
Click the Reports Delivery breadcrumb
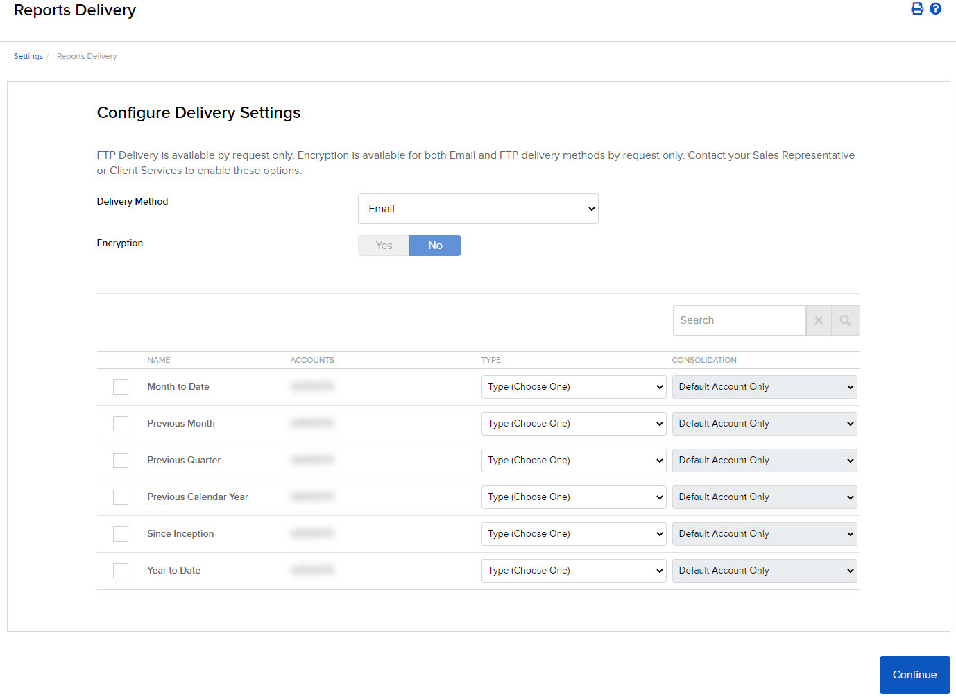(86, 56)
